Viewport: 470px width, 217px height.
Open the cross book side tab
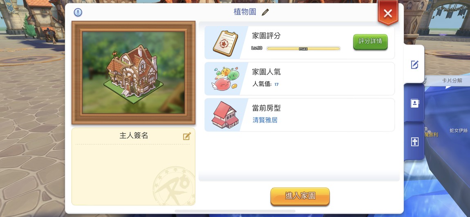[414, 142]
